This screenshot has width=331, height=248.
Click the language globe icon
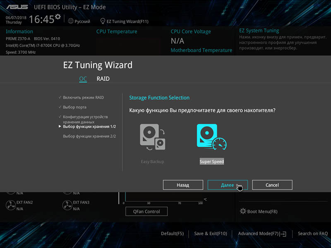pos(71,21)
